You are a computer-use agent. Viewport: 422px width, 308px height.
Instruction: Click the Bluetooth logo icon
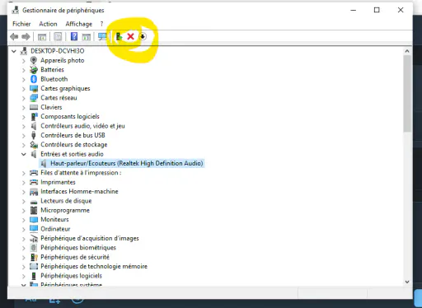34,79
